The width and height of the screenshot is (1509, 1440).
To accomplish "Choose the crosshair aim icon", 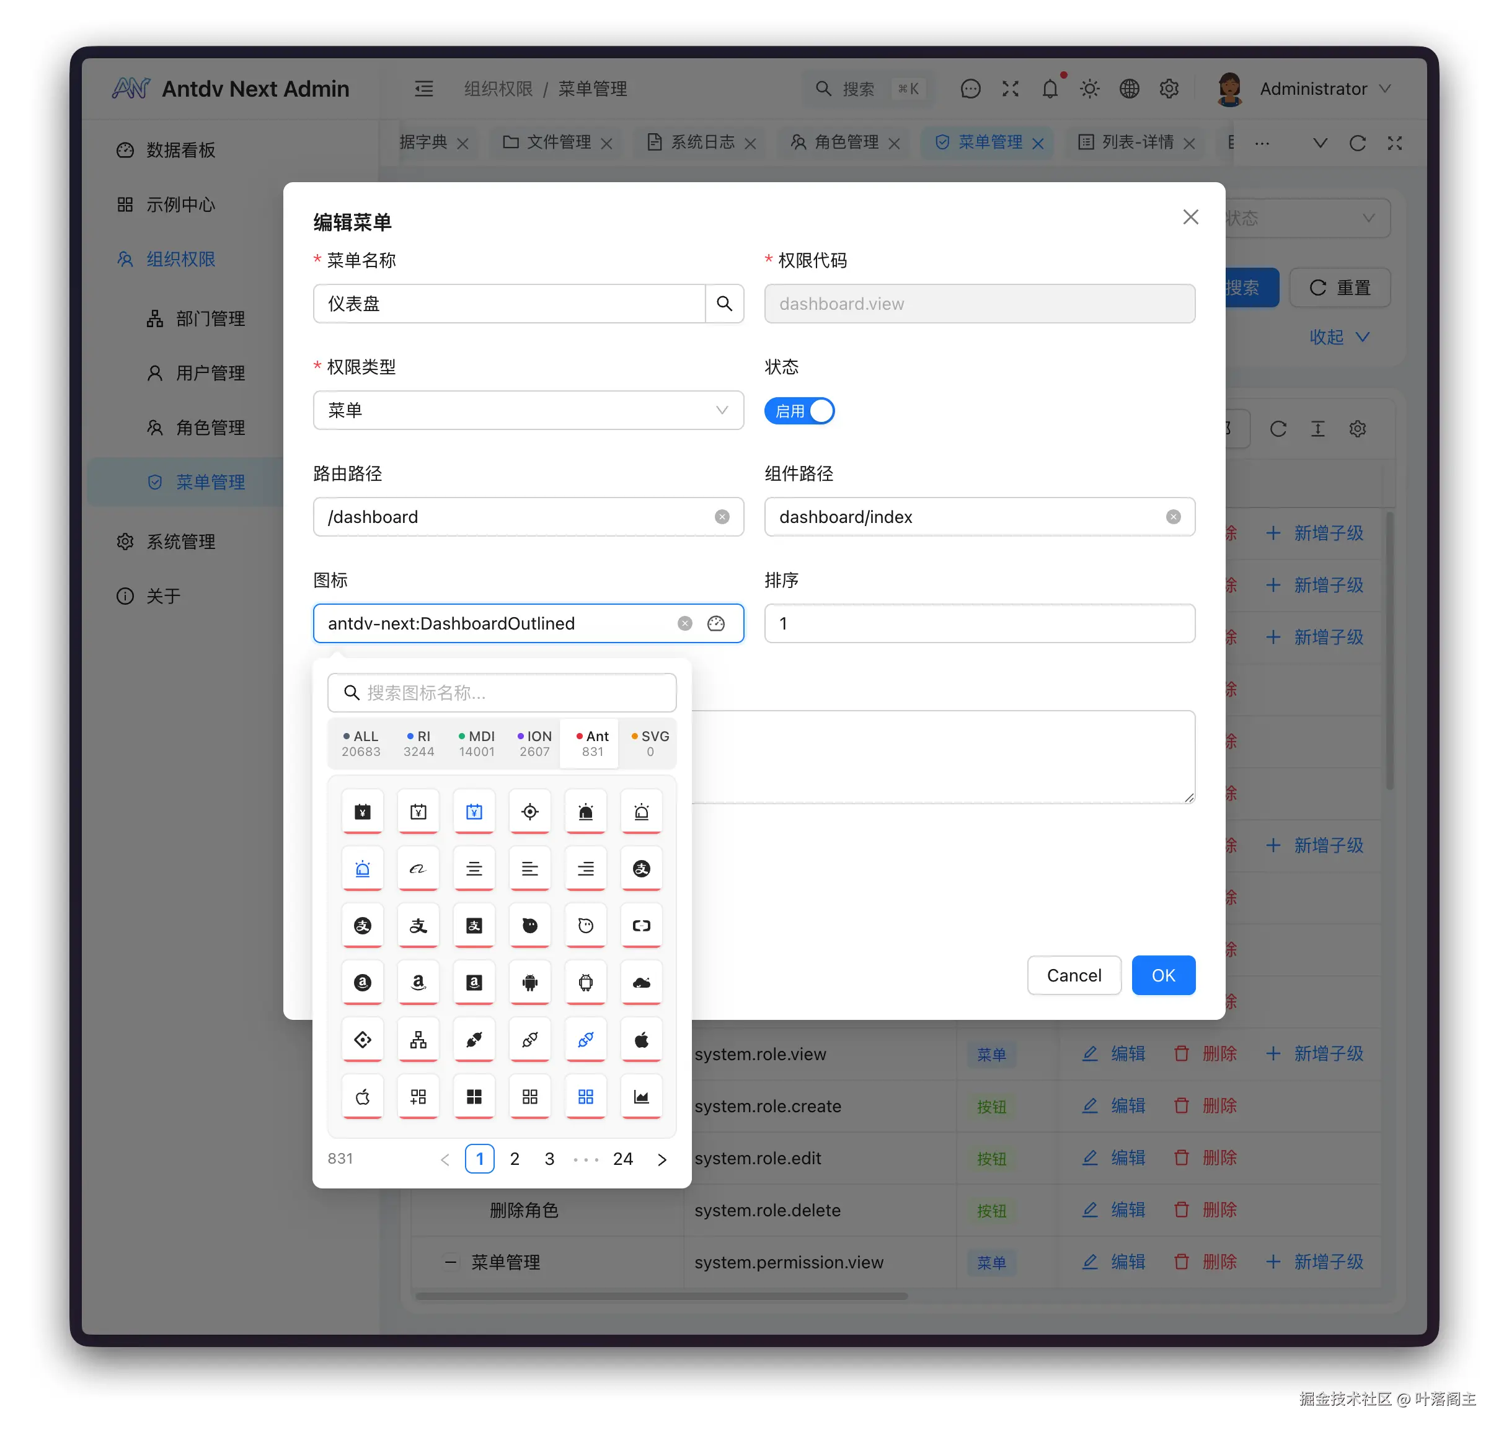I will pos(530,811).
